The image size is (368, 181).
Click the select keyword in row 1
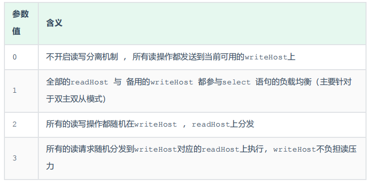coord(236,82)
